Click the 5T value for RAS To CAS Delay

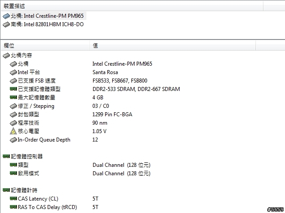tap(95, 207)
